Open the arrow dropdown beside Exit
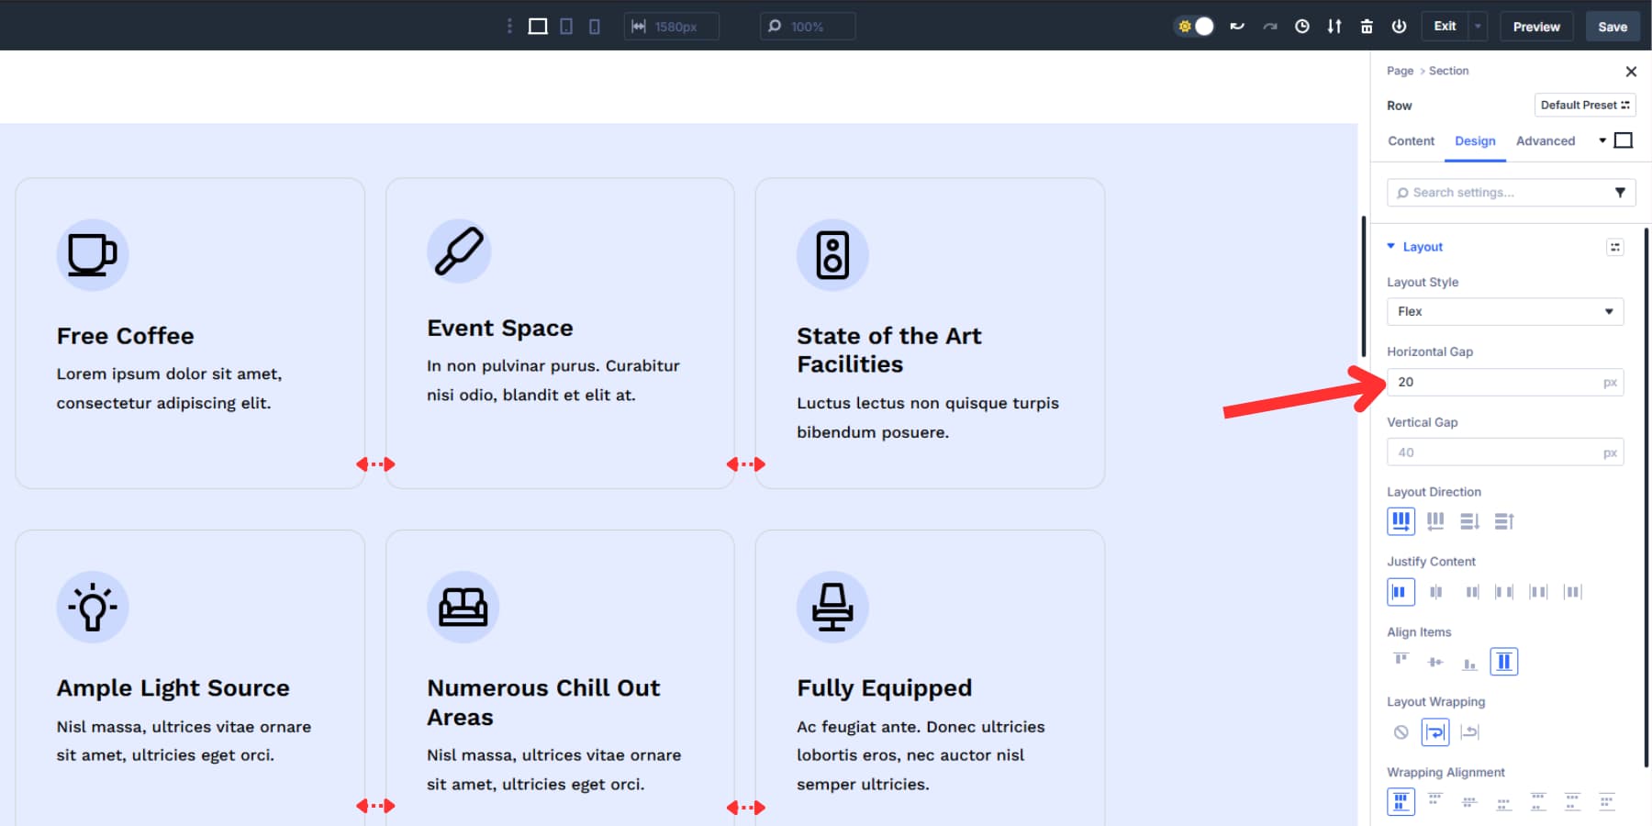This screenshot has height=826, width=1652. (1478, 27)
